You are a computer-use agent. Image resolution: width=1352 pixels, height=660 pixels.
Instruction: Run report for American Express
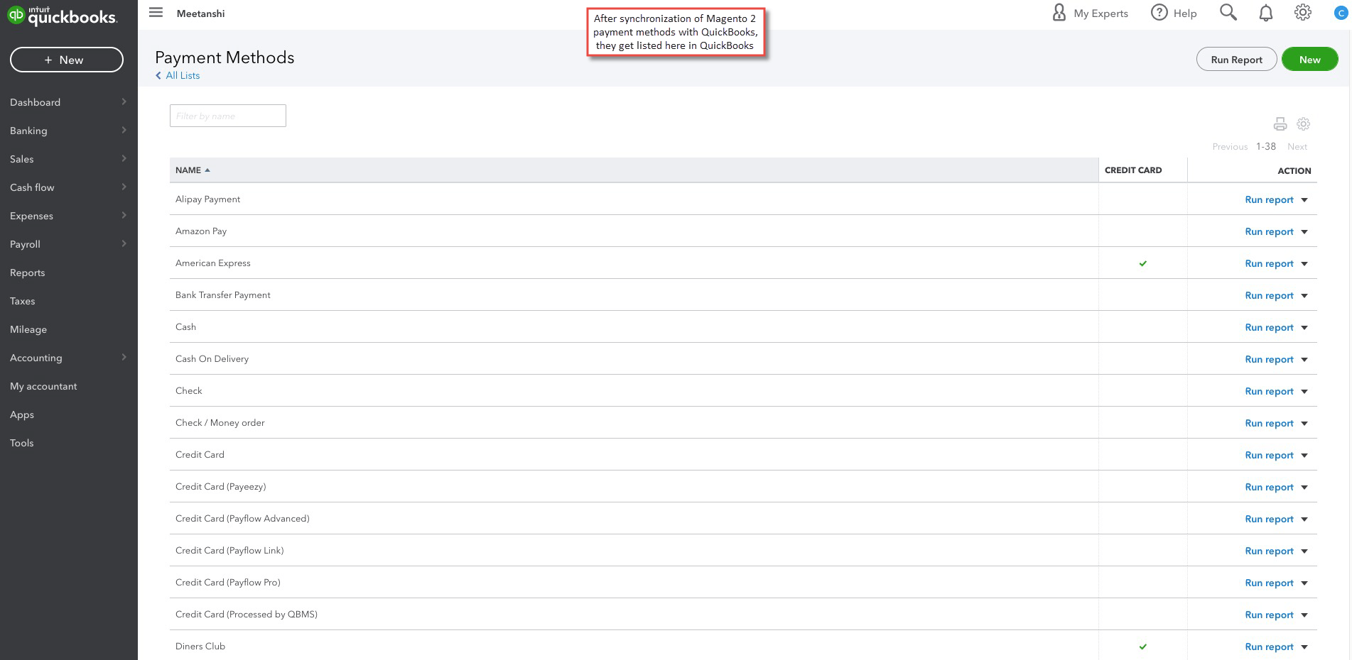coord(1269,263)
